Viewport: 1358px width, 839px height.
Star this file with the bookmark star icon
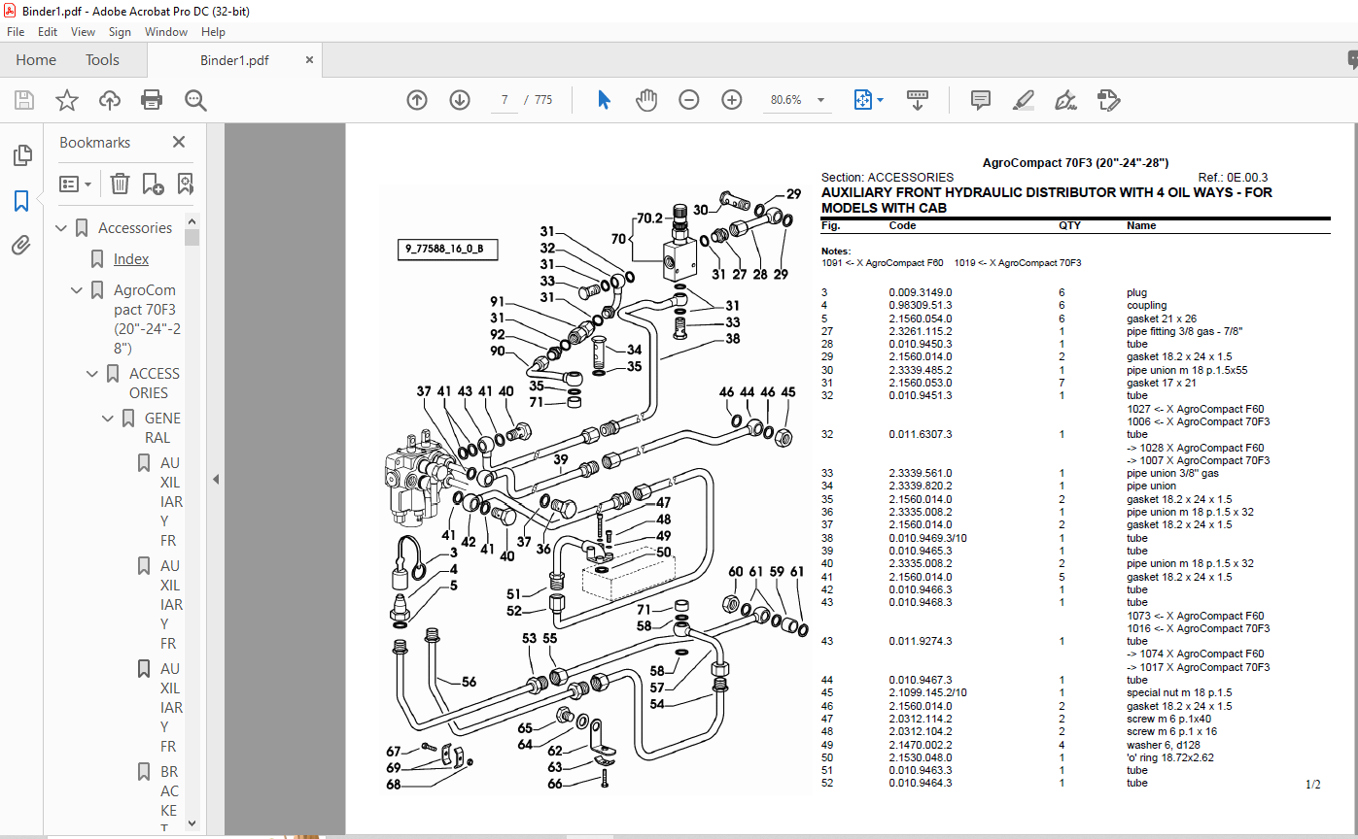pyautogui.click(x=67, y=100)
